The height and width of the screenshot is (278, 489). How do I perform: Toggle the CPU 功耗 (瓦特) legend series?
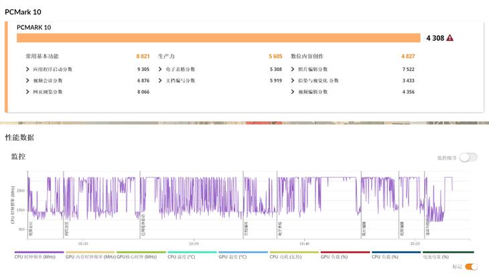(294, 255)
